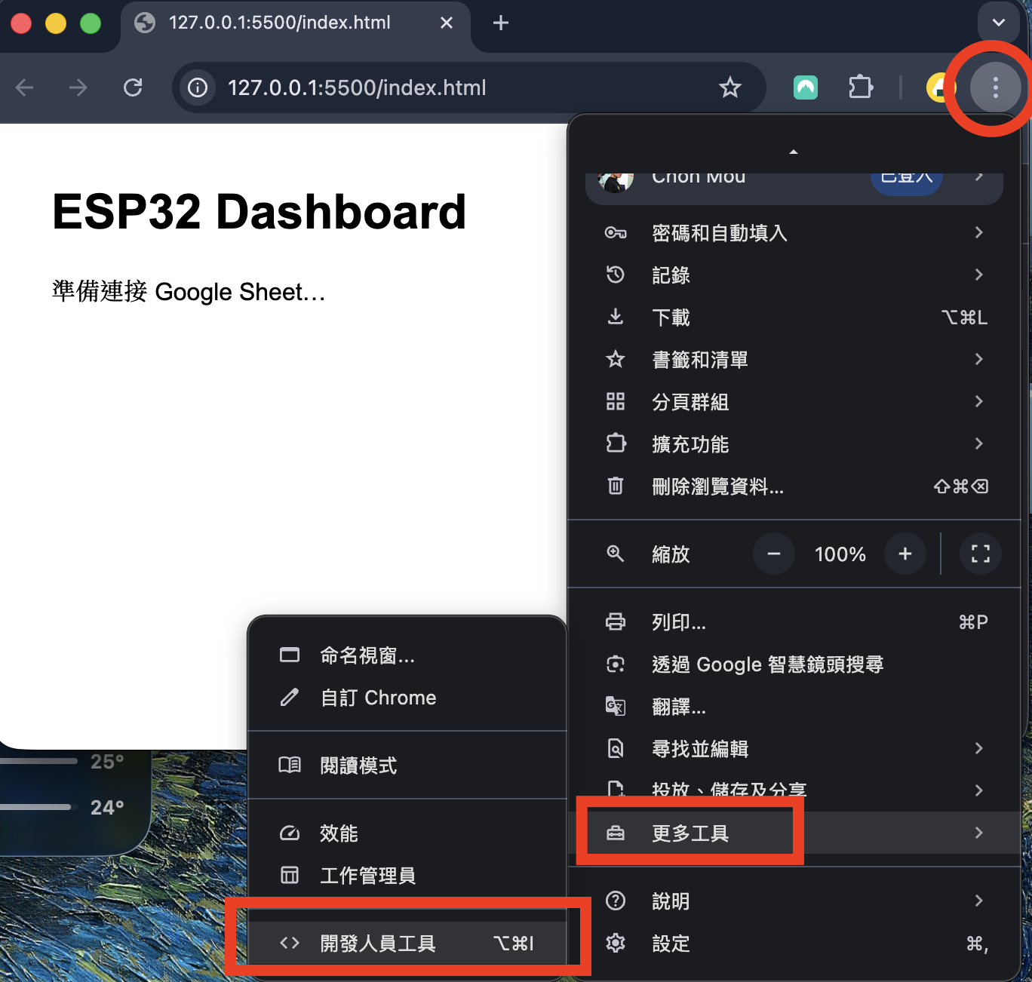This screenshot has width=1032, height=982.
Task: Open the new tab plus button
Action: (500, 23)
